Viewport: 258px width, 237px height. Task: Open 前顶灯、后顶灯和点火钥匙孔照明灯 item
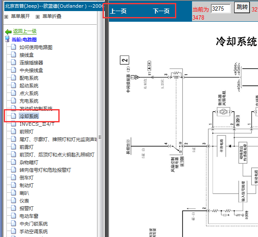[x=57, y=155]
